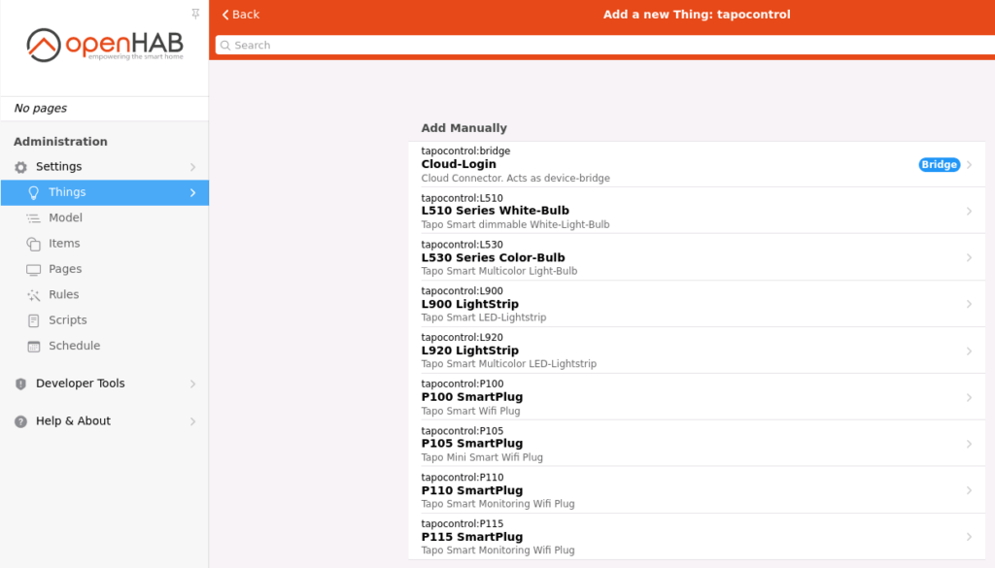Click the Settings gear icon
Screen dimensions: 995x568
coord(21,167)
